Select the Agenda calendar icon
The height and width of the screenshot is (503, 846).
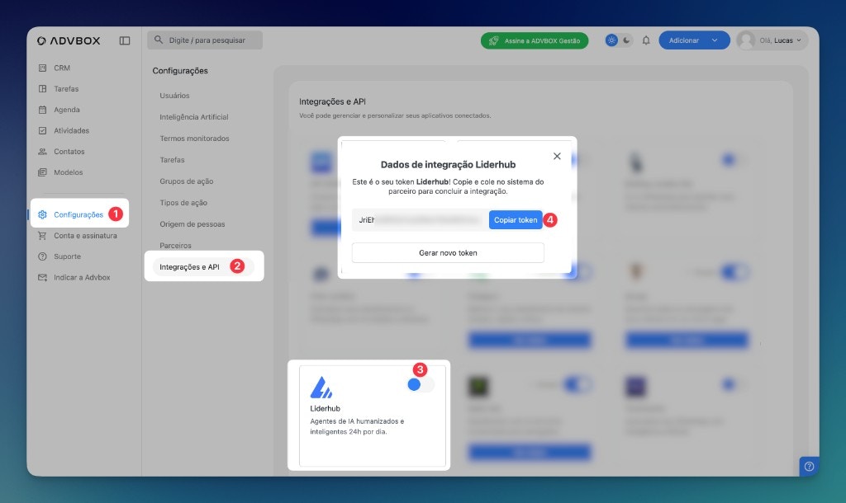[x=42, y=109]
